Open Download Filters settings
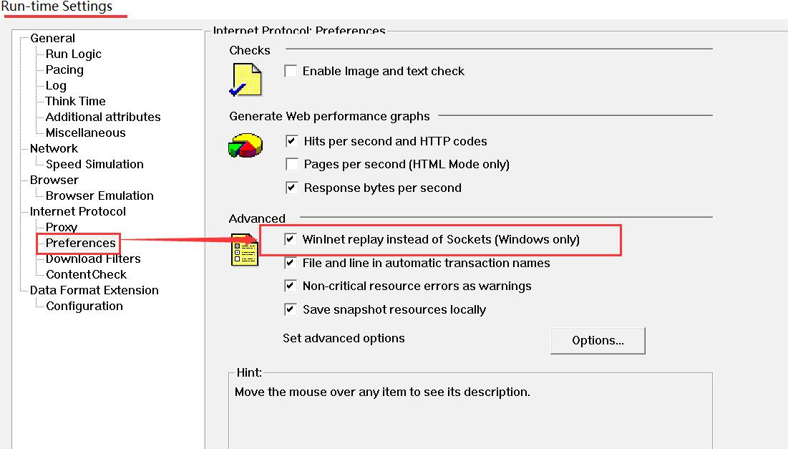The image size is (788, 449). click(89, 259)
